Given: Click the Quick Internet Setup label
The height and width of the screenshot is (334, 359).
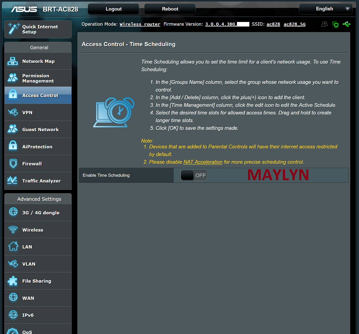Looking at the screenshot, I should point(40,29).
